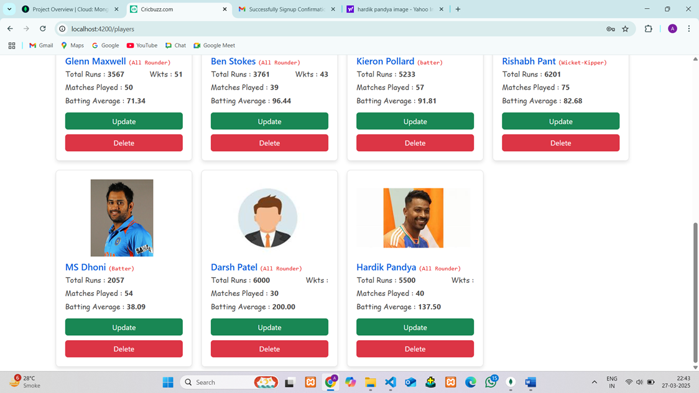This screenshot has width=699, height=393.
Task: Click the MS Dhoni player photo
Action: click(x=122, y=218)
